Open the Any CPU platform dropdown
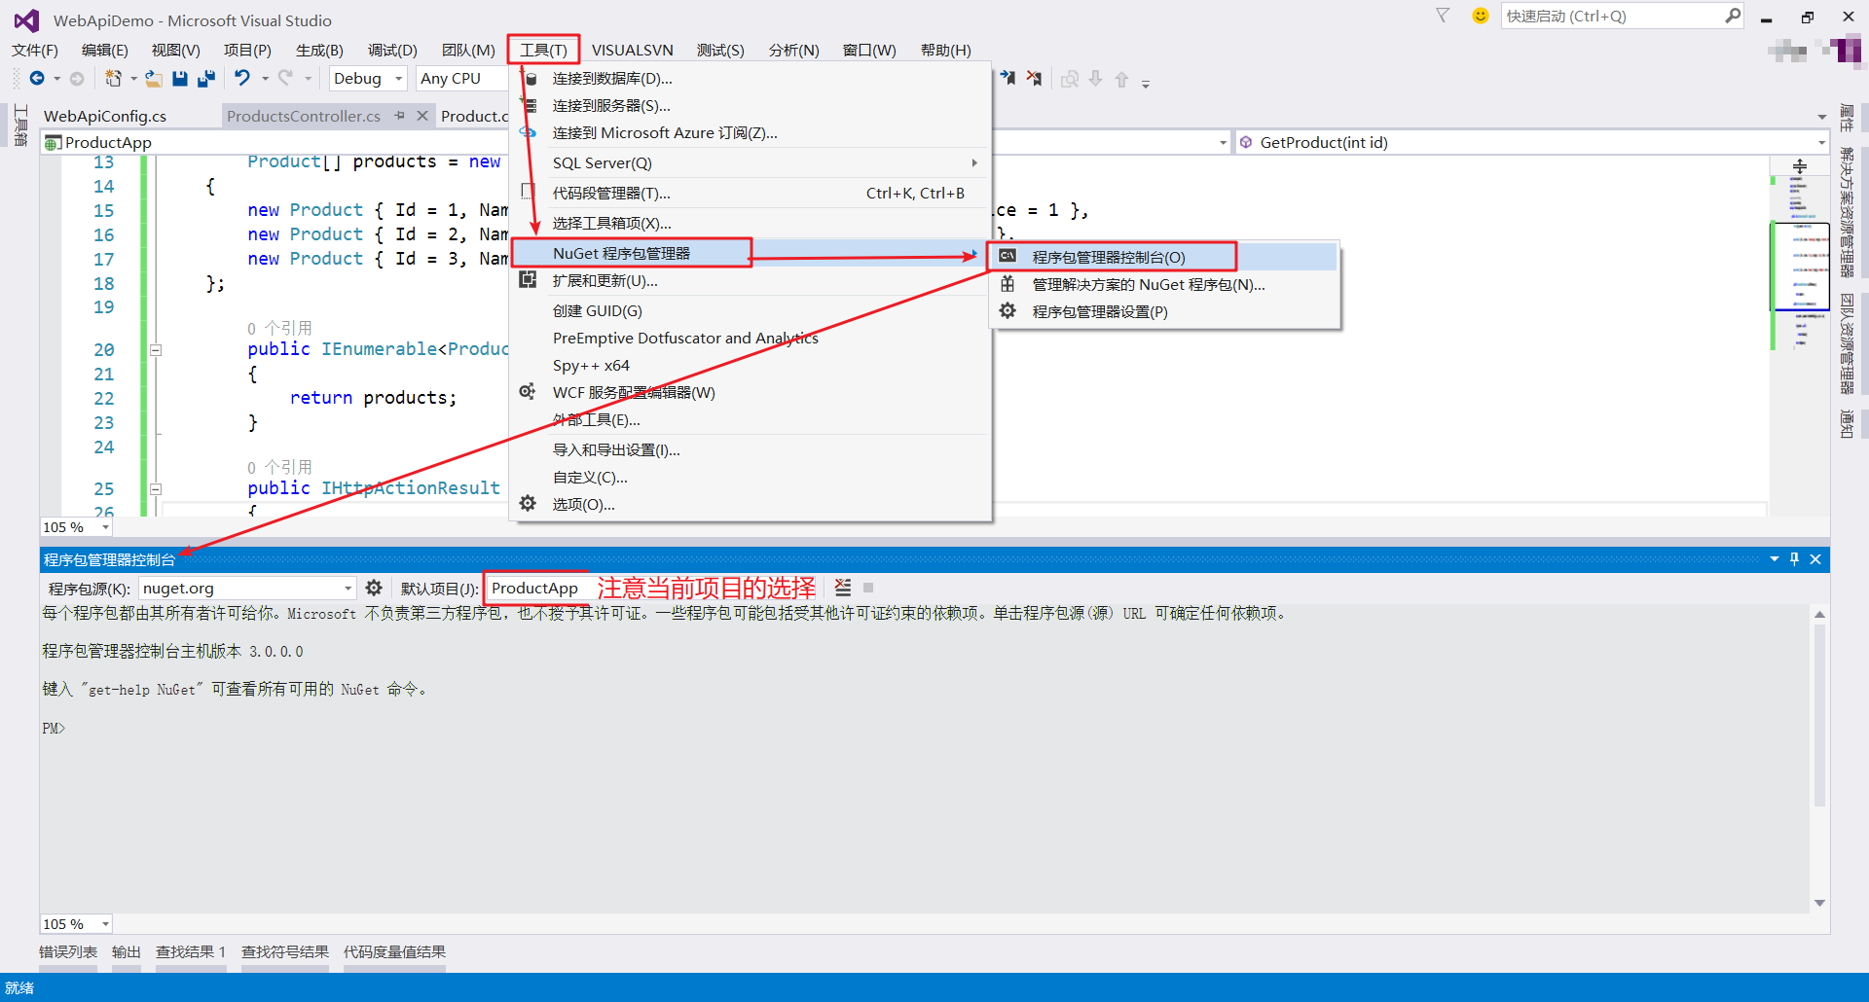The width and height of the screenshot is (1869, 1002). tap(461, 79)
